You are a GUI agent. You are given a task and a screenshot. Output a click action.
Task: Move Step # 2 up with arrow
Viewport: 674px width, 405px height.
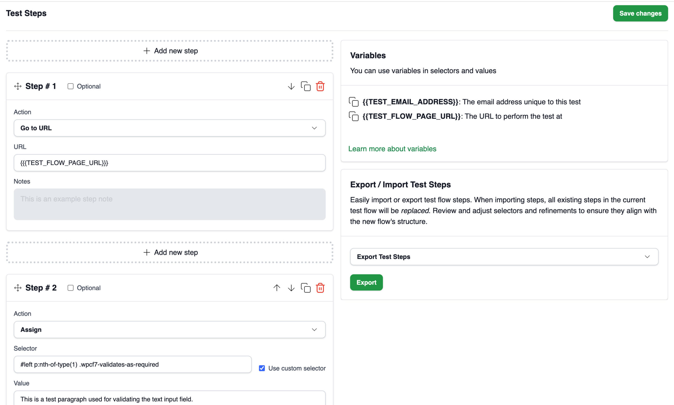(x=277, y=288)
